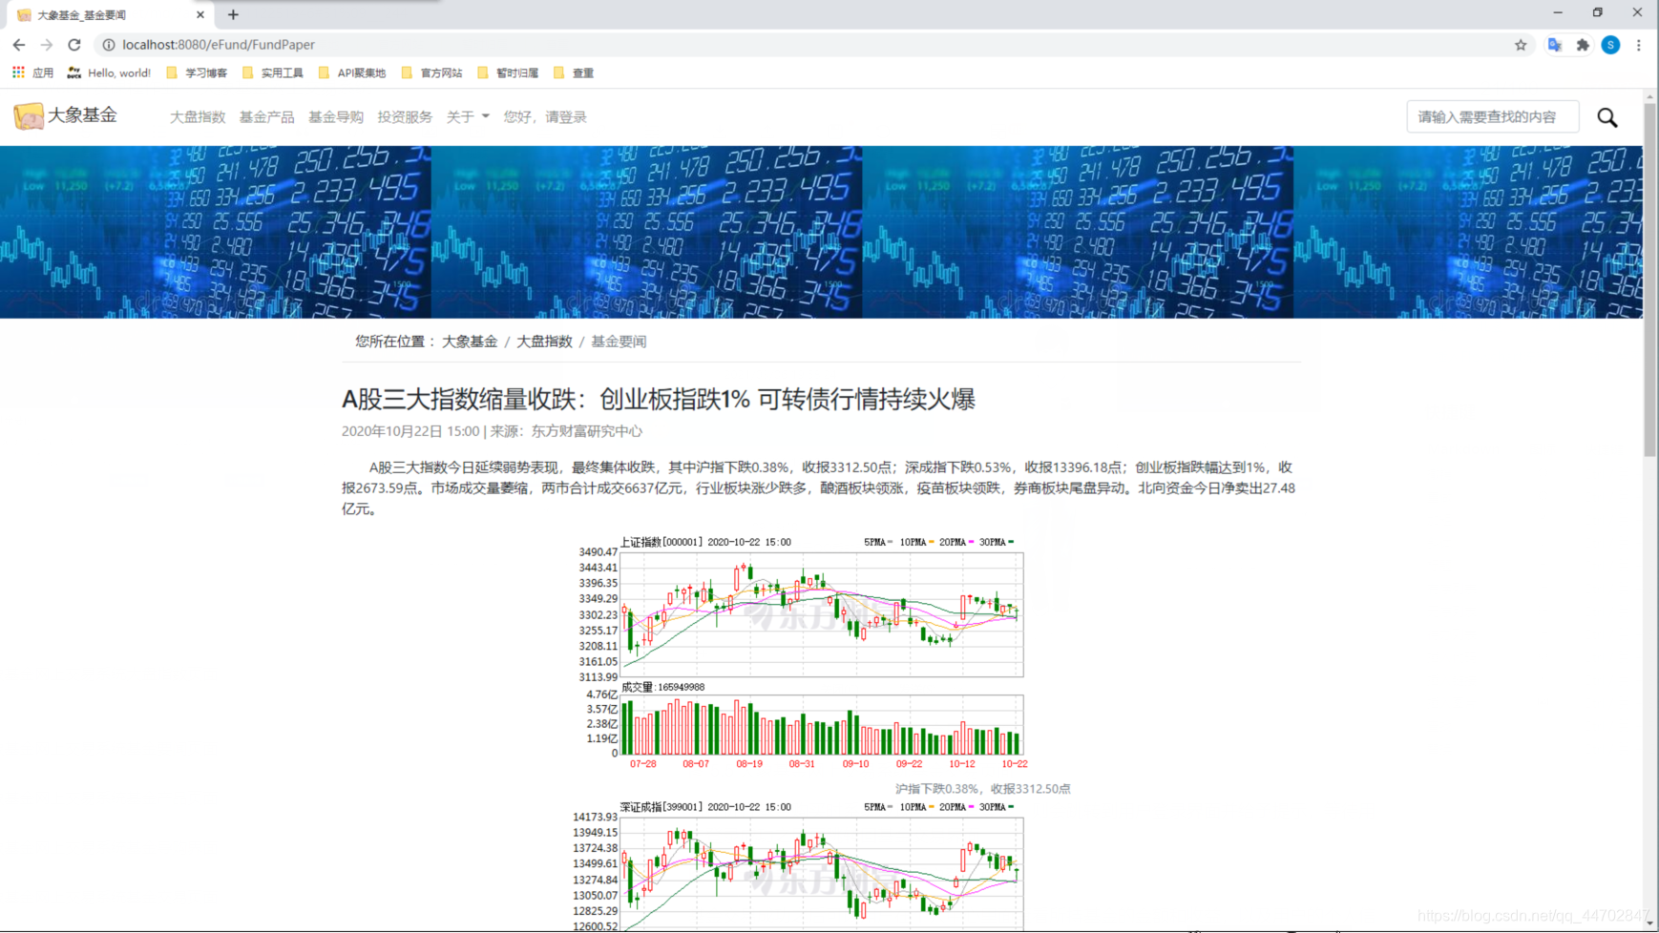Click the 大象基金 breadcrumb link

(x=470, y=342)
